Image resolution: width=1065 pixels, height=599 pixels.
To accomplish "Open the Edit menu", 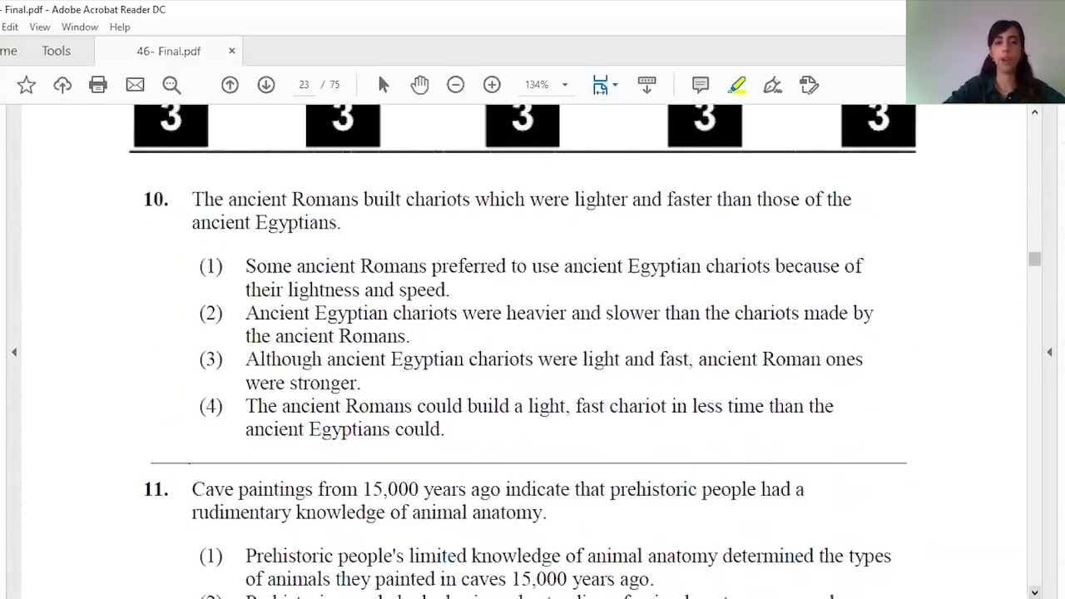I will [9, 27].
